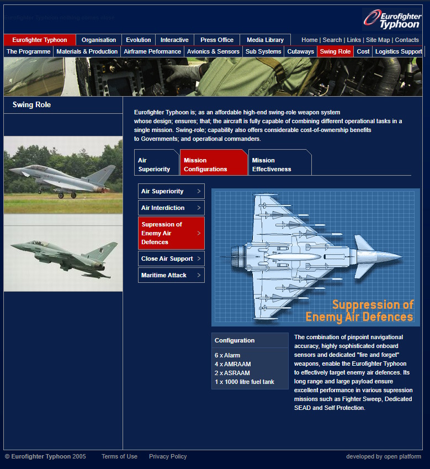Click the photo of the Typhoon on runway
Image resolution: width=430 pixels, height=469 pixels.
(x=63, y=175)
